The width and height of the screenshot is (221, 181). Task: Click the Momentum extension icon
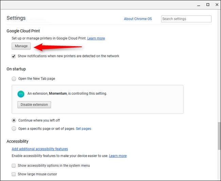21,93
